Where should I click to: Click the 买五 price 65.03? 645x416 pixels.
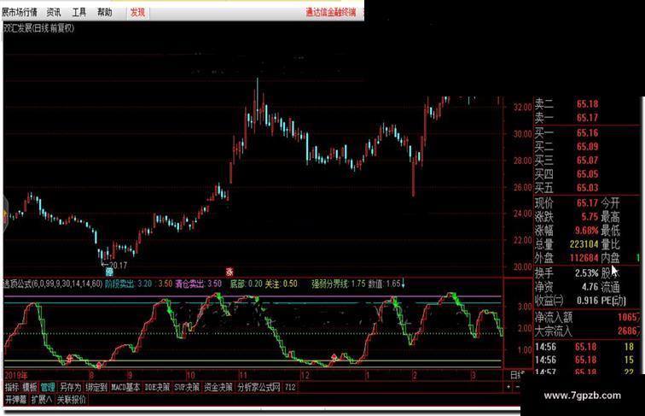[587, 187]
